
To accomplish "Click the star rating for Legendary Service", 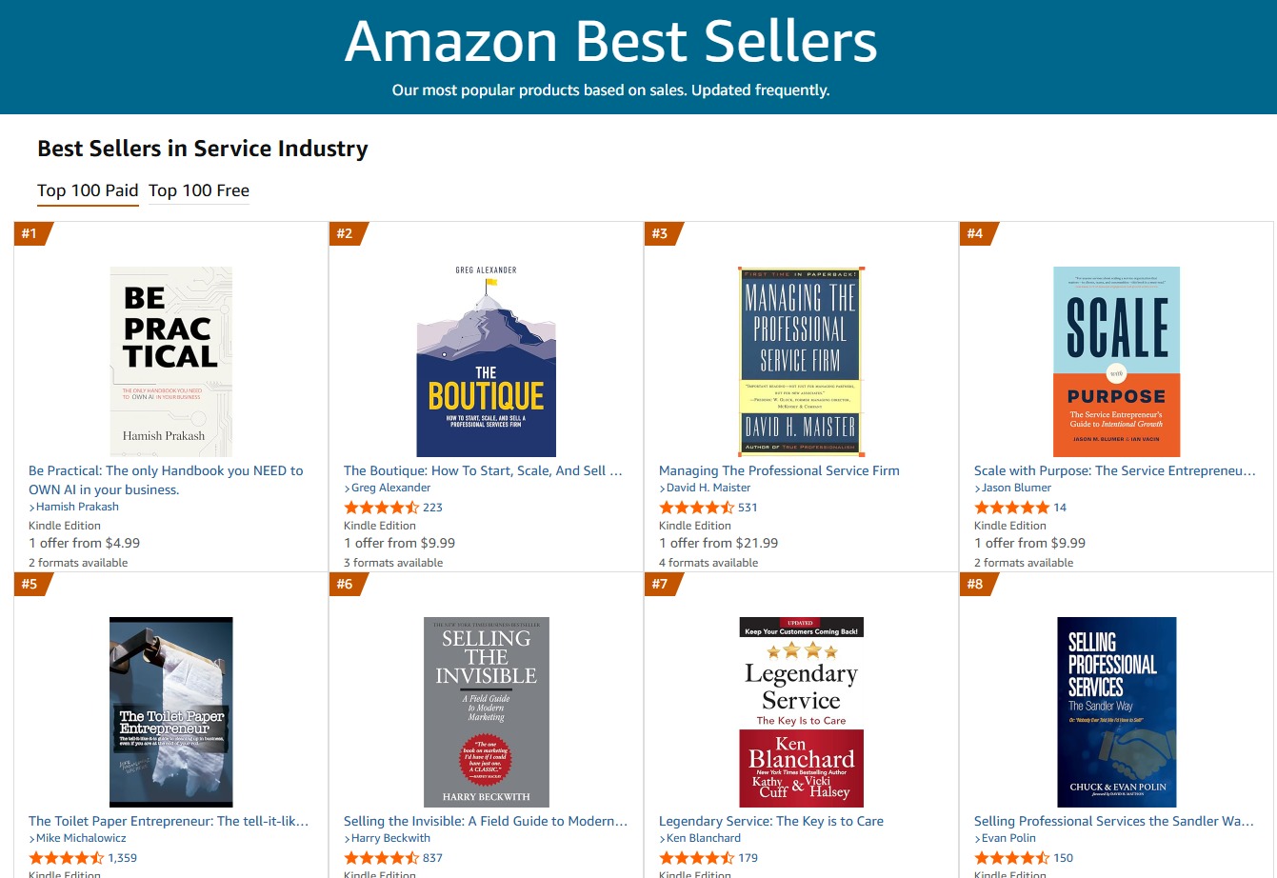I will (x=696, y=857).
